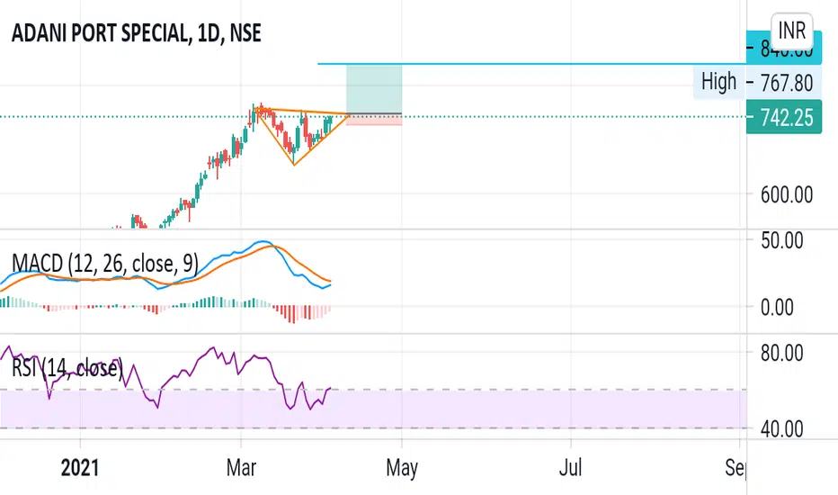Click the INR currency button
The height and width of the screenshot is (495, 838).
click(791, 30)
